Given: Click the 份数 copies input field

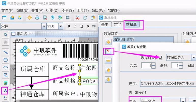Looking at the screenshot, I should [x=175, y=65].
